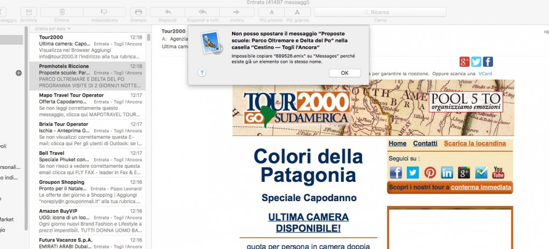The width and height of the screenshot is (549, 249).
Task: Decrease text size with Più piccolo
Action: click(x=272, y=12)
